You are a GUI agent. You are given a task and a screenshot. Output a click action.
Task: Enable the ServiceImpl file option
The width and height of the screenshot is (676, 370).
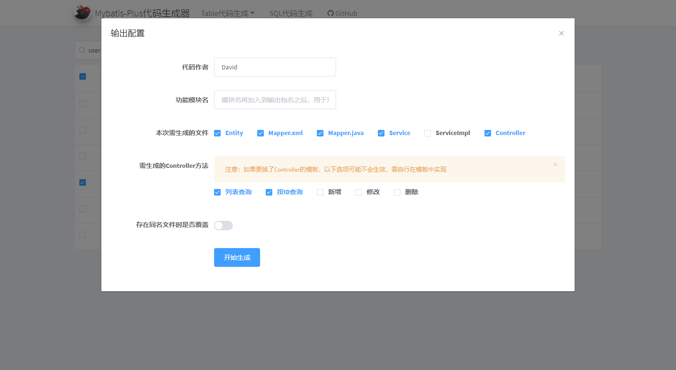click(428, 133)
